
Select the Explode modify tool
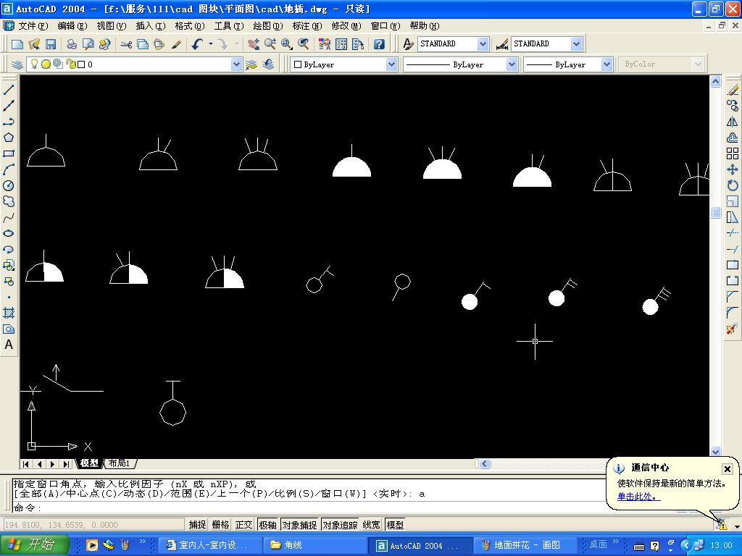[x=733, y=329]
